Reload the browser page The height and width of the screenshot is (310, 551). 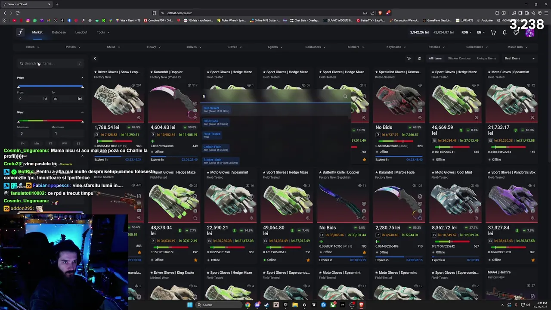coord(18,13)
